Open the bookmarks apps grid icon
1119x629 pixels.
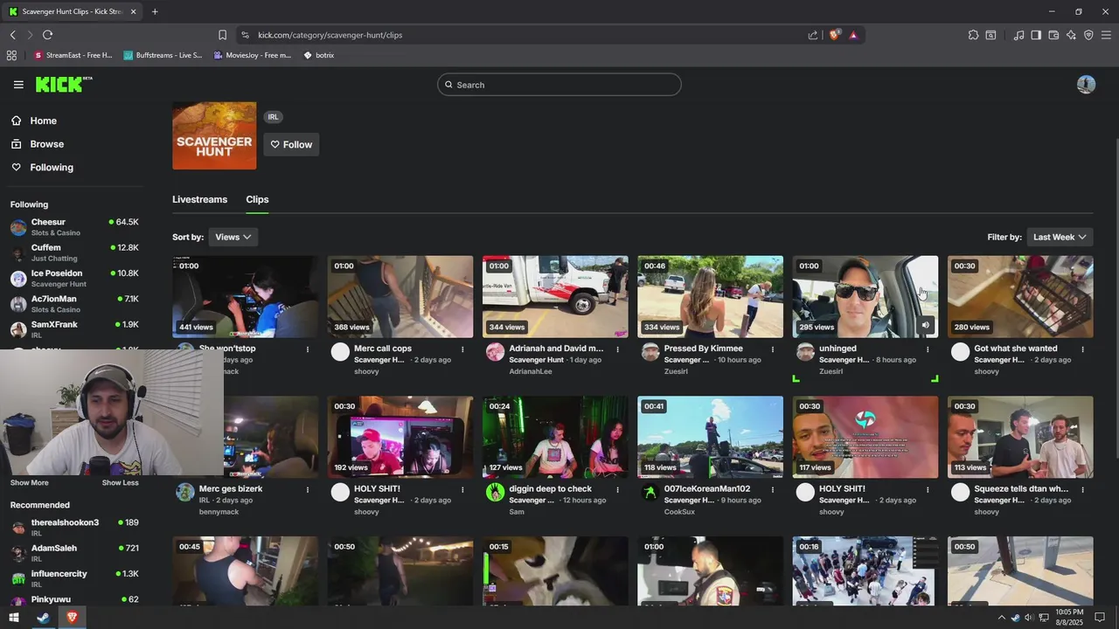click(x=11, y=55)
